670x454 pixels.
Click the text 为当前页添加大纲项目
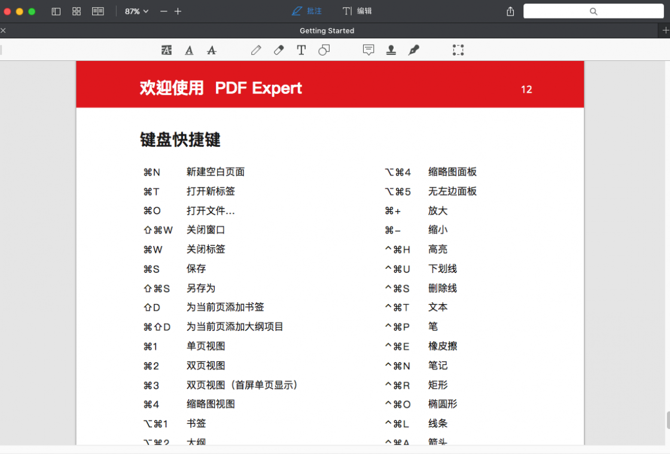[235, 327]
